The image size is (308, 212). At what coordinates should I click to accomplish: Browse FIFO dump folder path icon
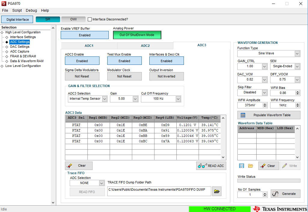click(x=217, y=191)
